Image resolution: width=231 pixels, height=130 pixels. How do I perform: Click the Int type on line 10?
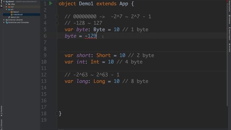95,62
